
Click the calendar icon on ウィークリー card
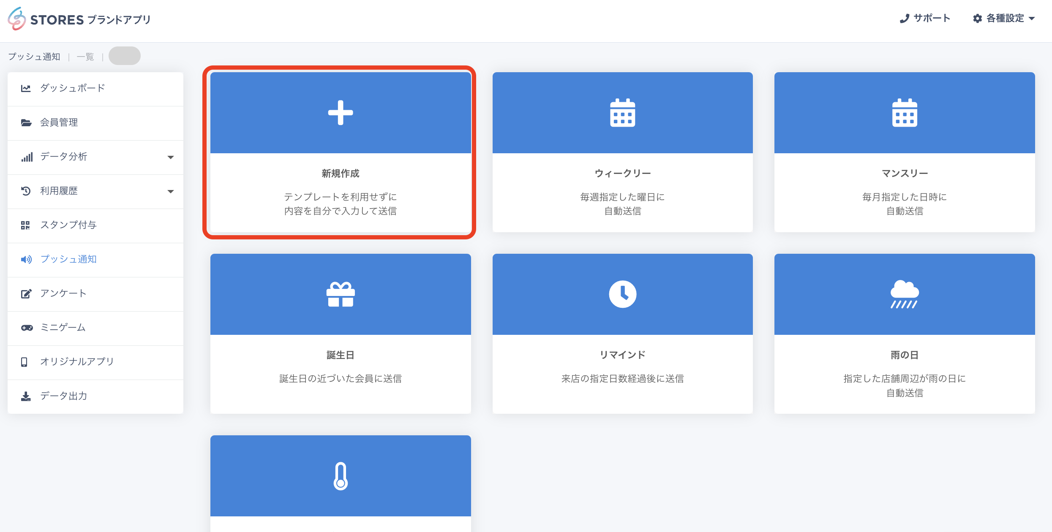click(x=622, y=113)
